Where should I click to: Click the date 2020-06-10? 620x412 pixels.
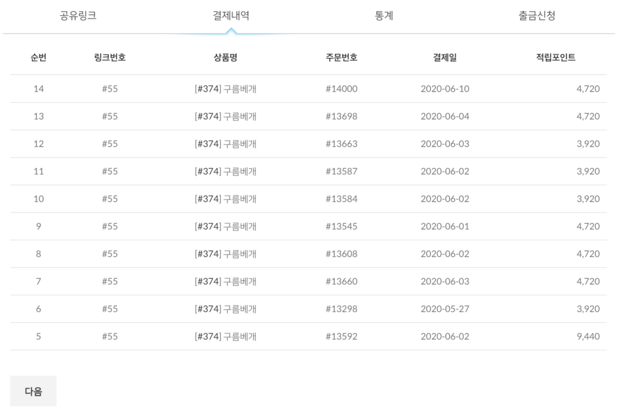tap(445, 89)
